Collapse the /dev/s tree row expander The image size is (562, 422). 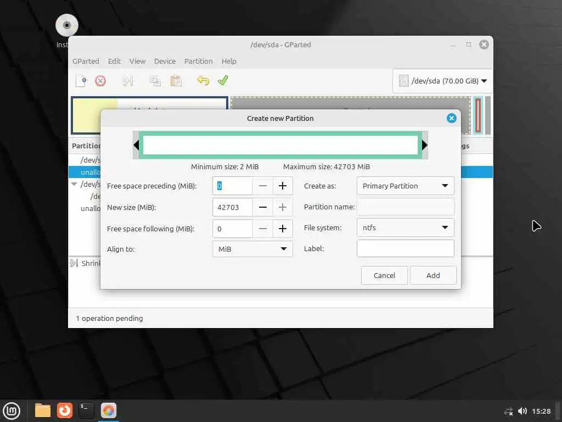tap(74, 184)
